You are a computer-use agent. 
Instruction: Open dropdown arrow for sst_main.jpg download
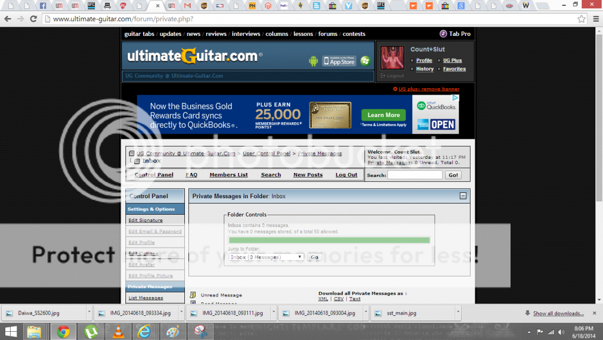458,313
